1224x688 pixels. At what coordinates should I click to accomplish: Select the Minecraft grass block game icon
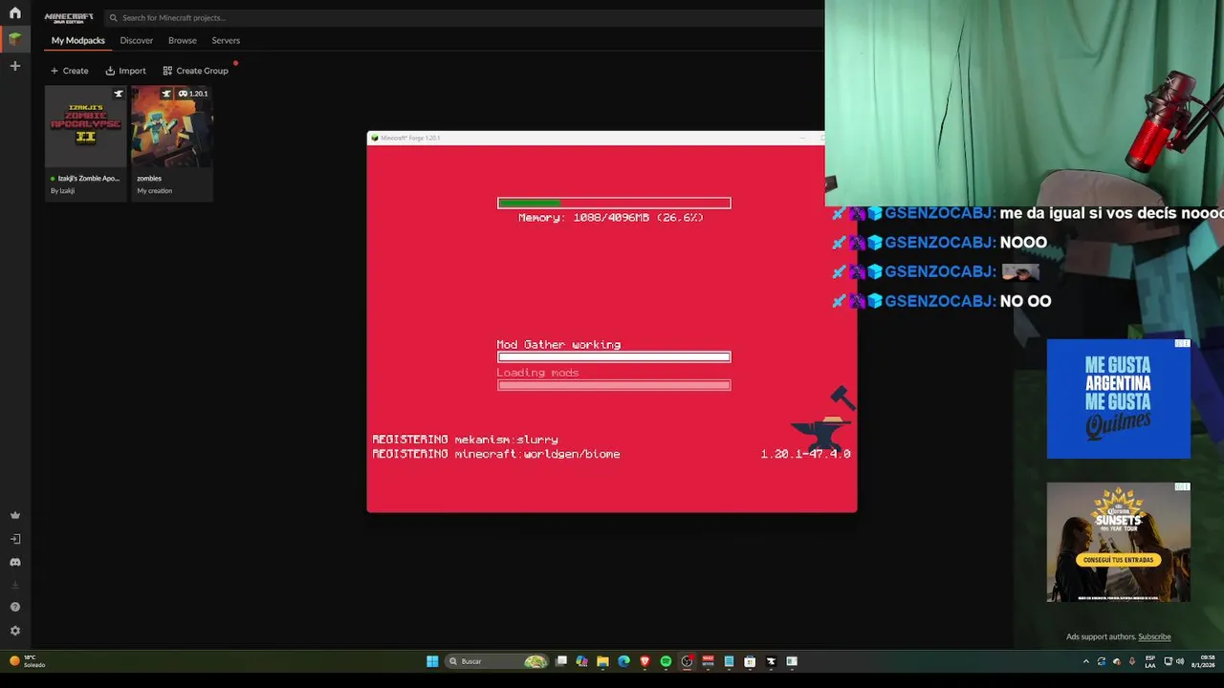point(14,39)
